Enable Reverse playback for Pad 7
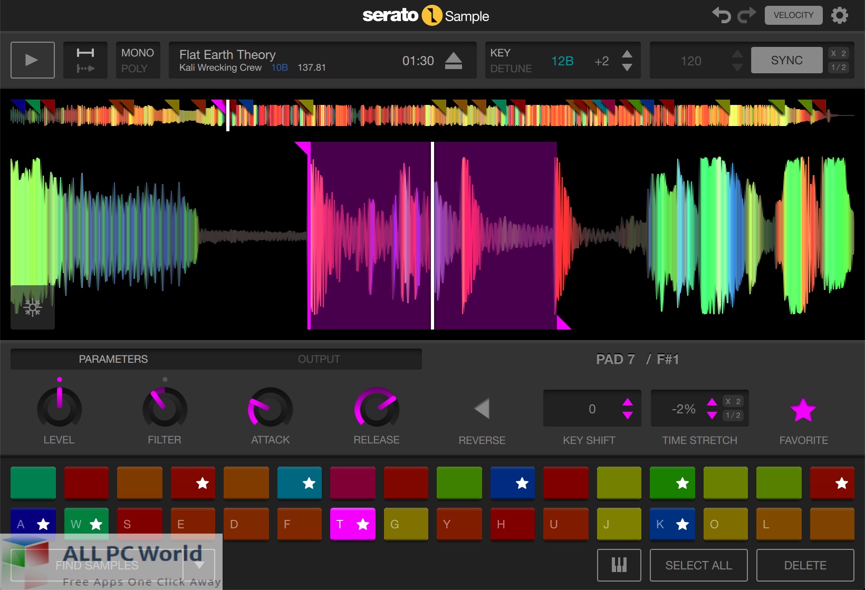Image resolution: width=865 pixels, height=590 pixels. pos(482,409)
